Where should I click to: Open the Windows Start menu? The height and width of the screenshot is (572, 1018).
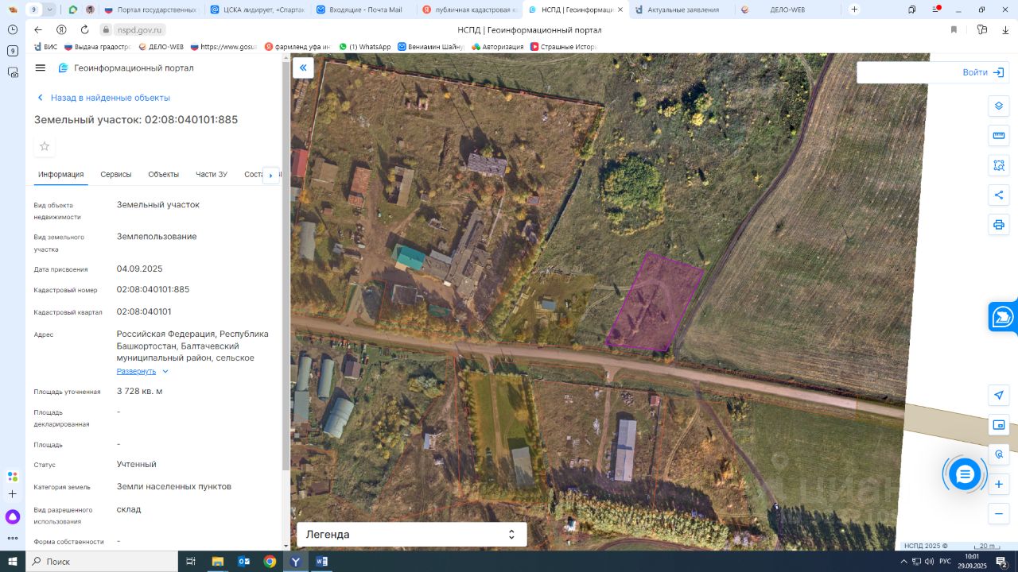pos(13,562)
